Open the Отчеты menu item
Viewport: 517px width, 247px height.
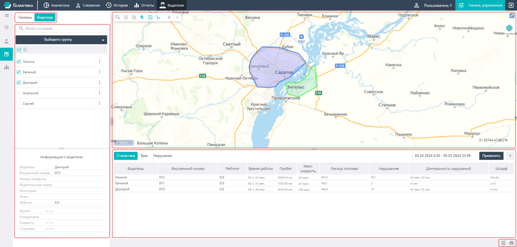(x=144, y=5)
